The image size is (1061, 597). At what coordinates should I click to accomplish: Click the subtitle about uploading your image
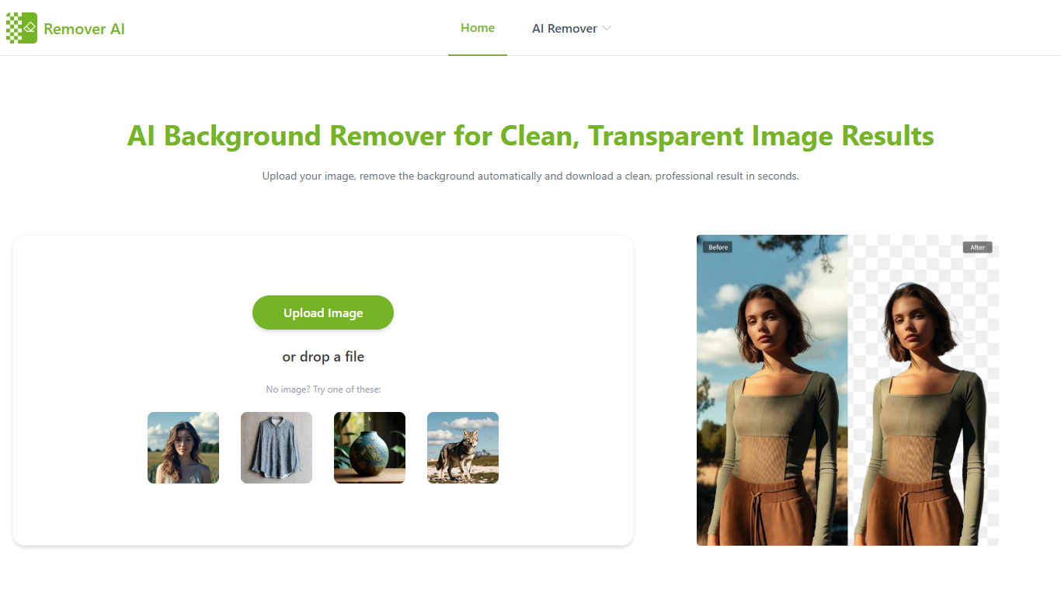[x=530, y=176]
